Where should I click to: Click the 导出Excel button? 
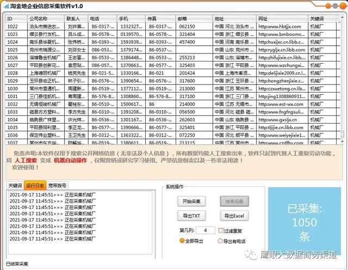[x=234, y=216]
